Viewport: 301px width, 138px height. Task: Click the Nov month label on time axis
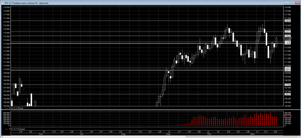point(253,134)
